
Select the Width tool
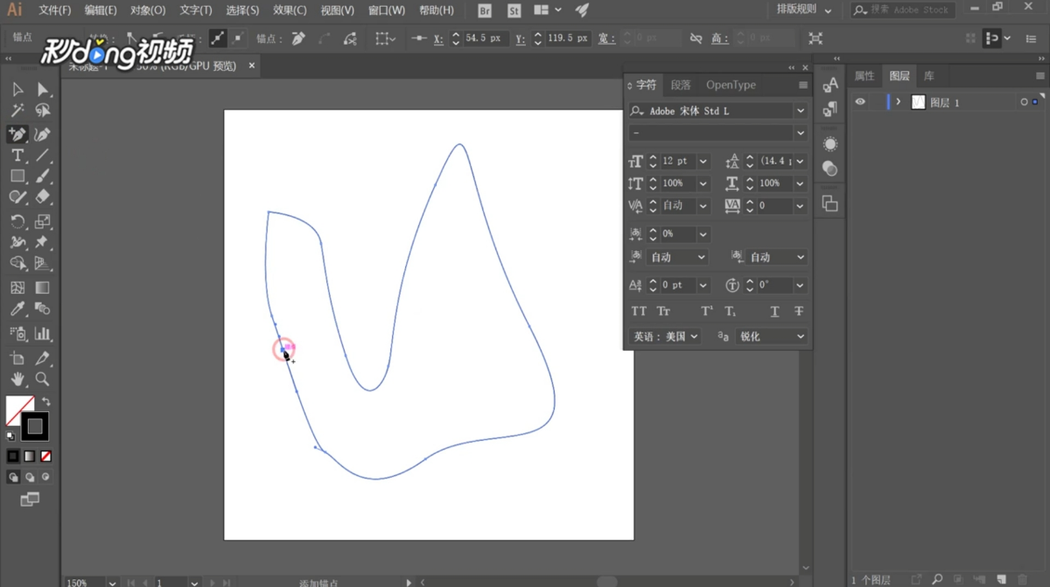[x=17, y=242]
